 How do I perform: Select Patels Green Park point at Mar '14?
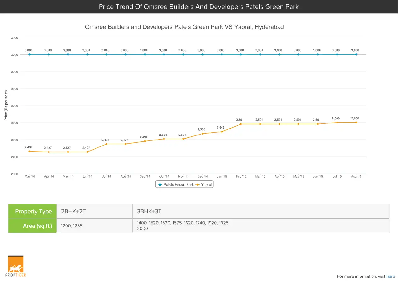click(30, 54)
